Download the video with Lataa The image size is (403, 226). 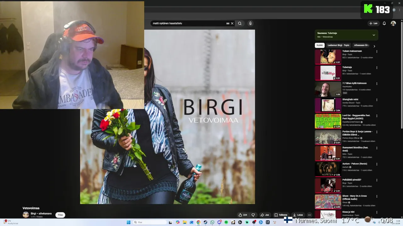click(x=298, y=215)
